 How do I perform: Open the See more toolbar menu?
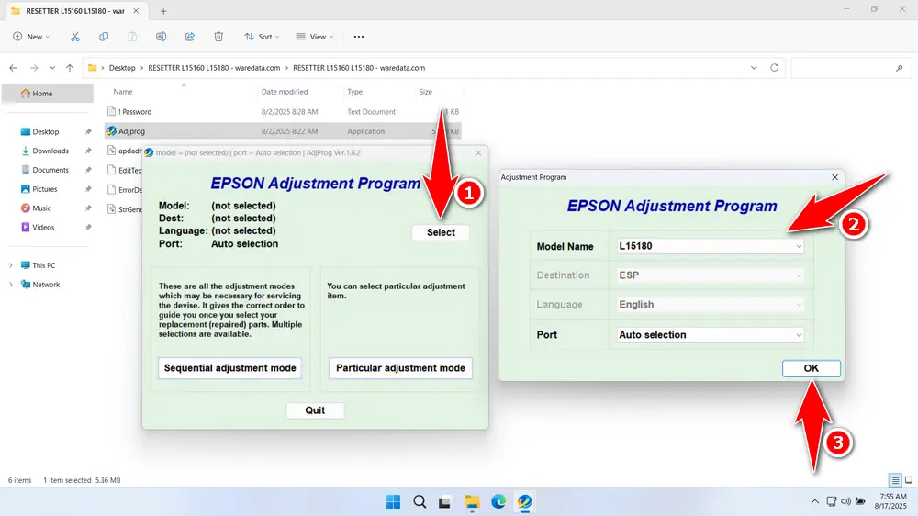point(359,37)
